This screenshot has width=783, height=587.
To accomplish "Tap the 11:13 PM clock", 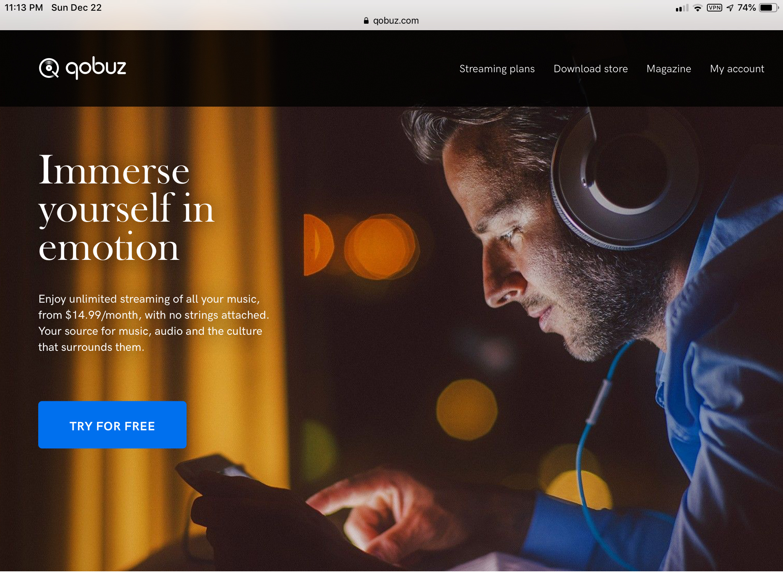I will (x=24, y=8).
